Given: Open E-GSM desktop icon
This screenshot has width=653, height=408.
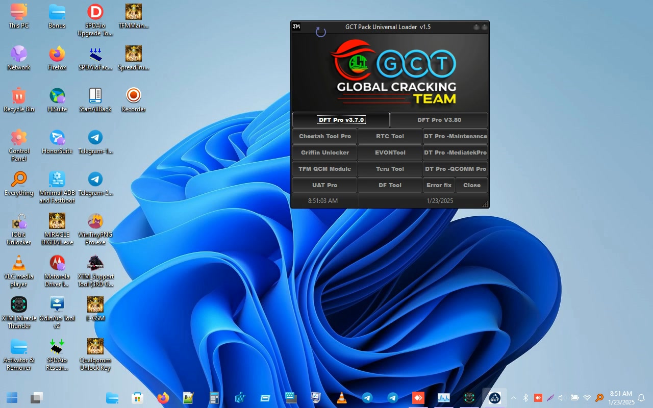Looking at the screenshot, I should pos(95,309).
